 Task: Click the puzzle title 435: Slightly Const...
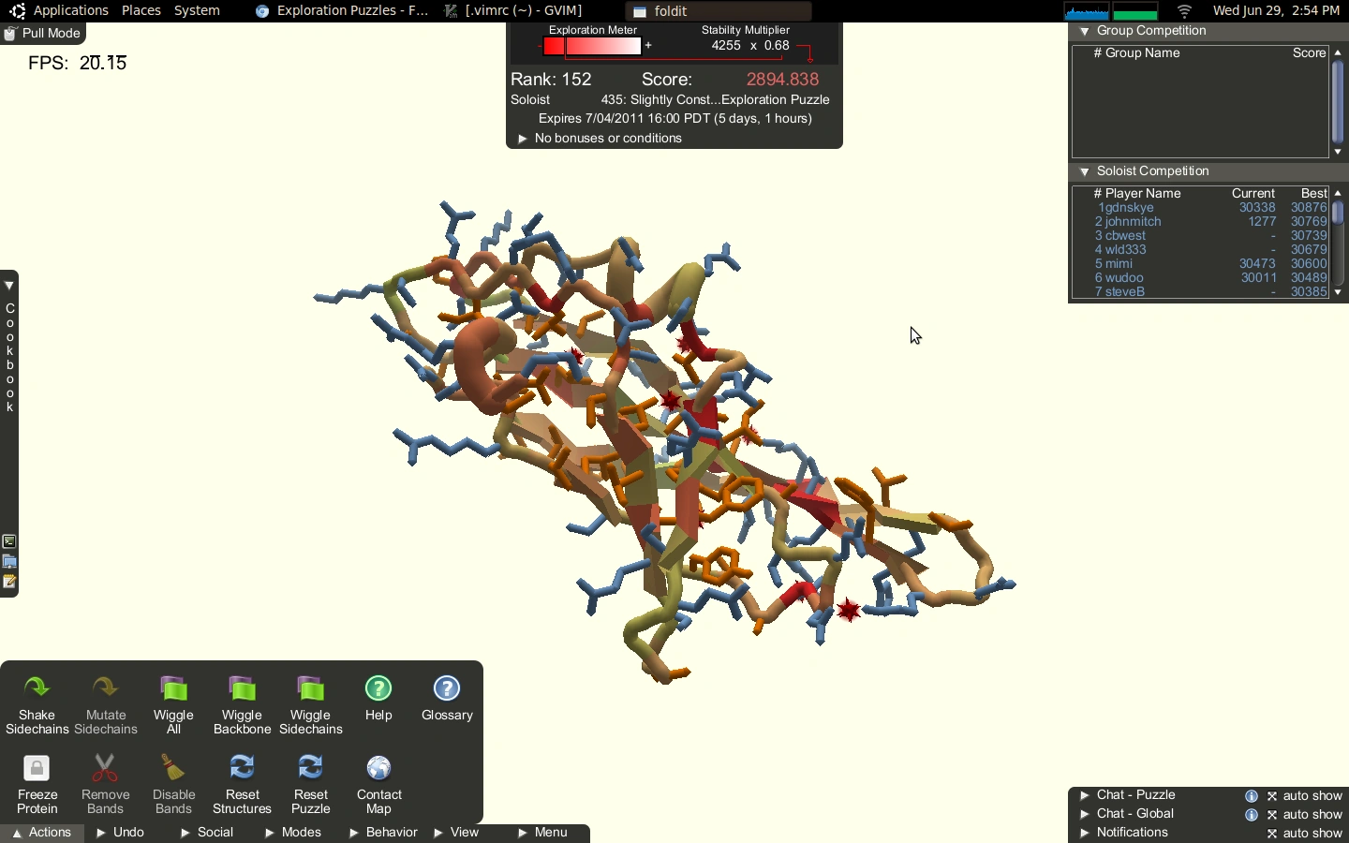716,100
